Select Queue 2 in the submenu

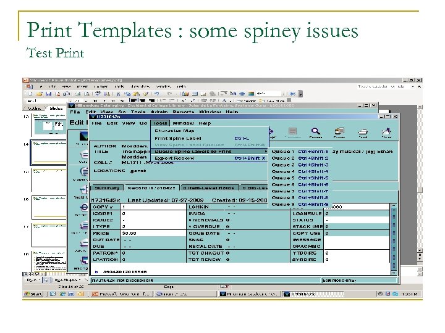(x=300, y=158)
